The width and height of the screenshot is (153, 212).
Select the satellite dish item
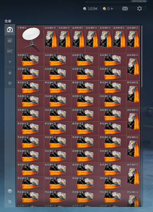point(30,39)
